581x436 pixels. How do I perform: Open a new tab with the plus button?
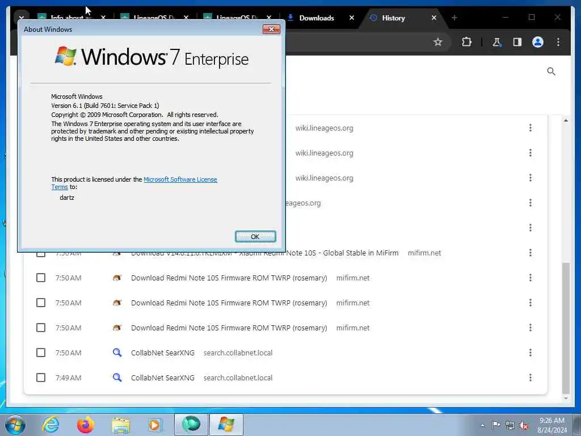pyautogui.click(x=454, y=18)
